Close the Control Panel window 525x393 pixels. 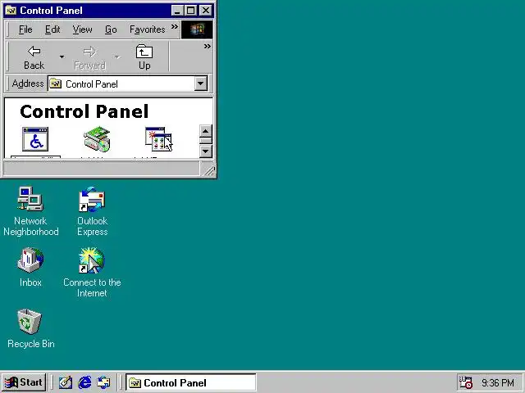tap(206, 11)
